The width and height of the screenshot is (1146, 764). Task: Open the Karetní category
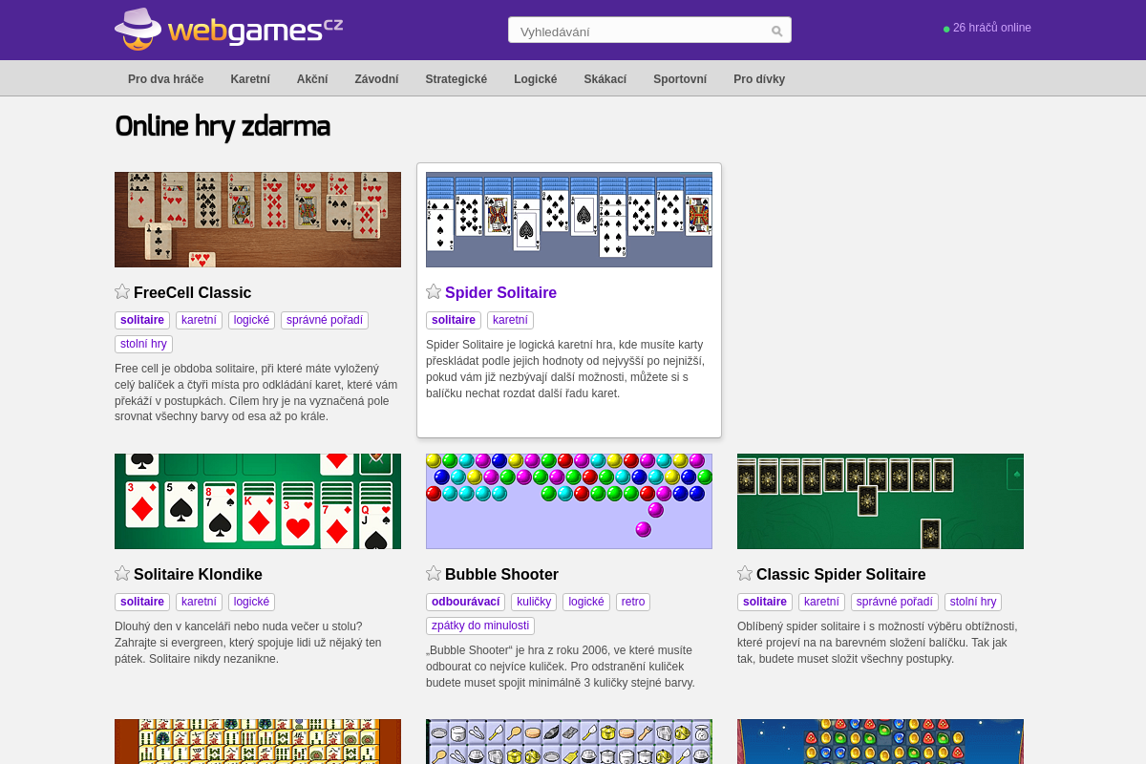tap(250, 79)
